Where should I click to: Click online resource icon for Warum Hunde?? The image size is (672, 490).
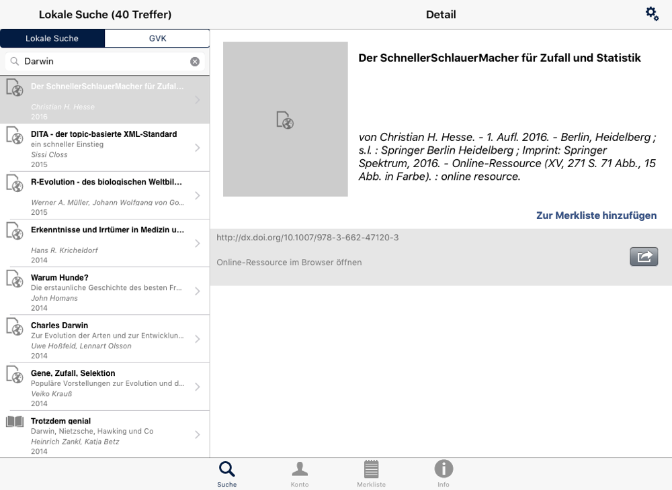pos(15,279)
